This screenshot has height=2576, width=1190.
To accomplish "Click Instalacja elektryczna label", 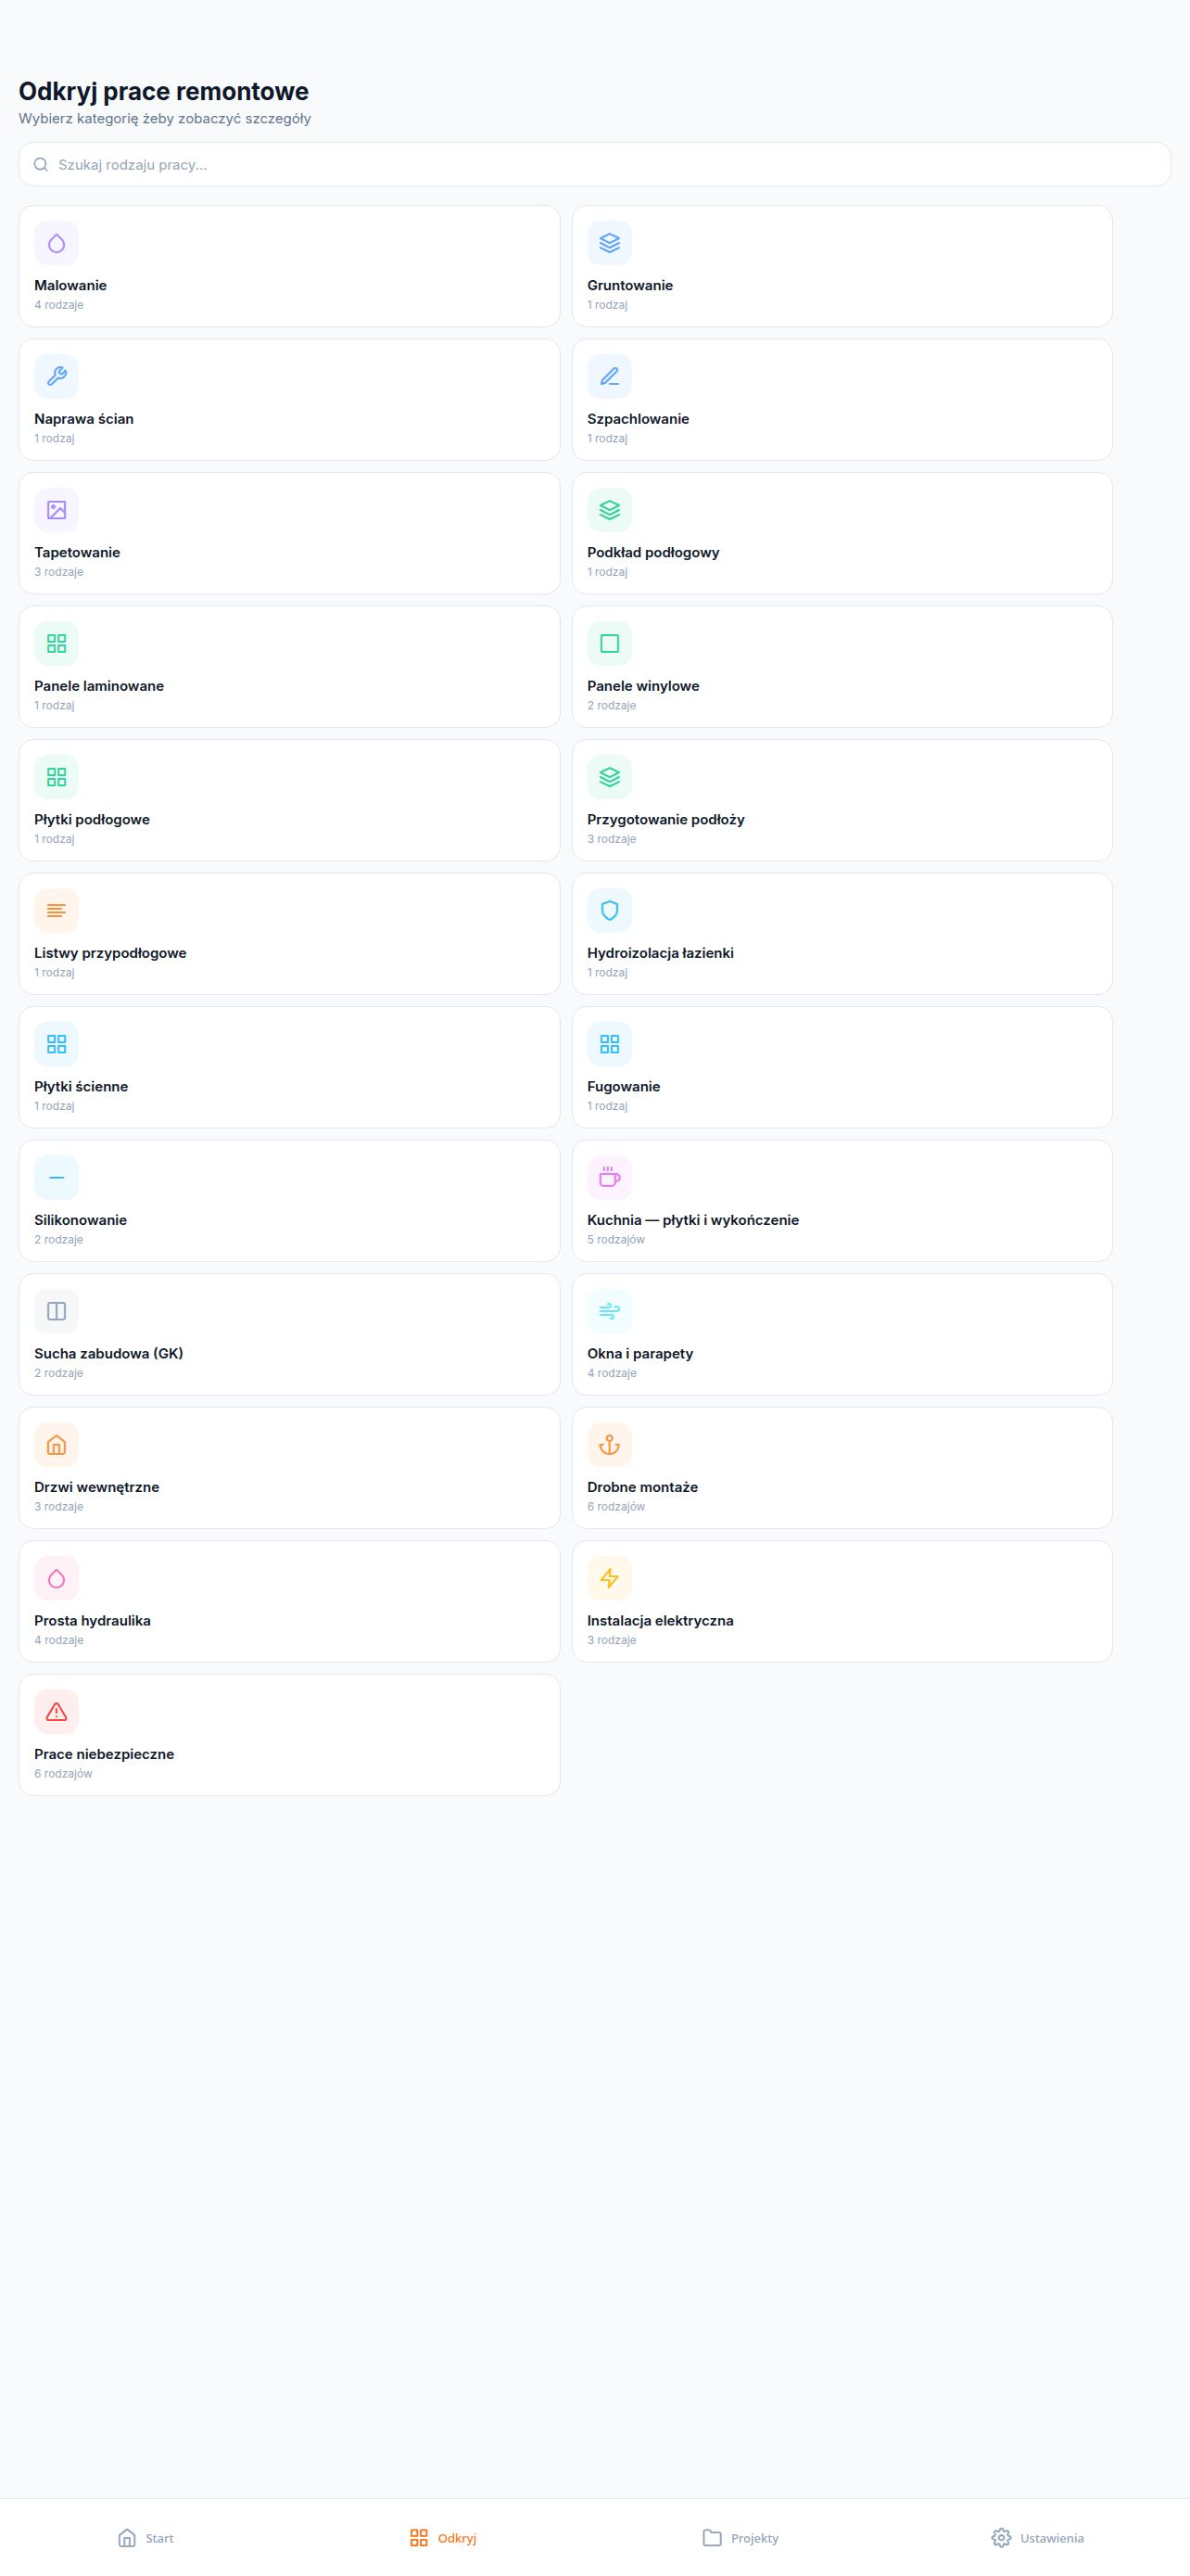I will click(661, 1620).
